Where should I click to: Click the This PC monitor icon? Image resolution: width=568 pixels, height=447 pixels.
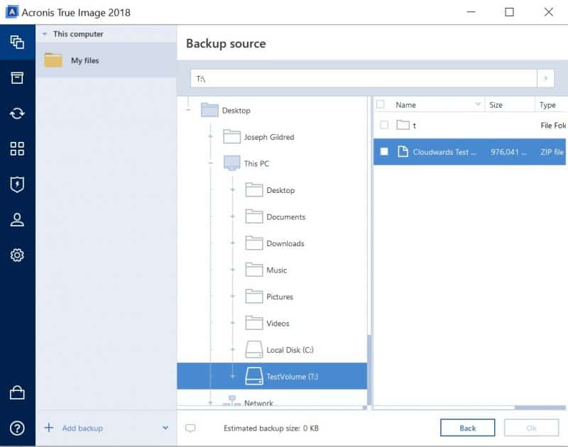[x=232, y=163]
